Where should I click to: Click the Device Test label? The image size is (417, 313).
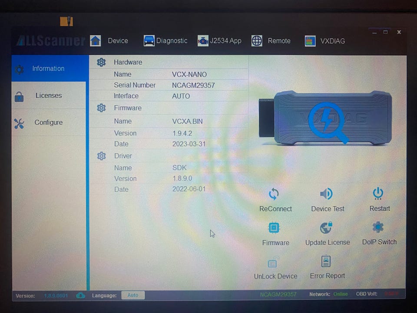(x=328, y=209)
